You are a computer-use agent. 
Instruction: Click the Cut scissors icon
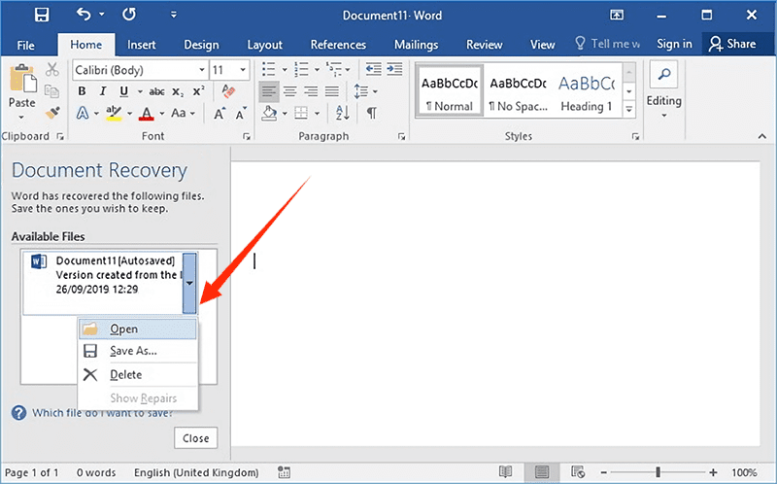pos(53,70)
